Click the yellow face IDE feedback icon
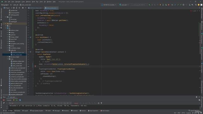The height and width of the screenshot is (114, 203). [199, 5]
